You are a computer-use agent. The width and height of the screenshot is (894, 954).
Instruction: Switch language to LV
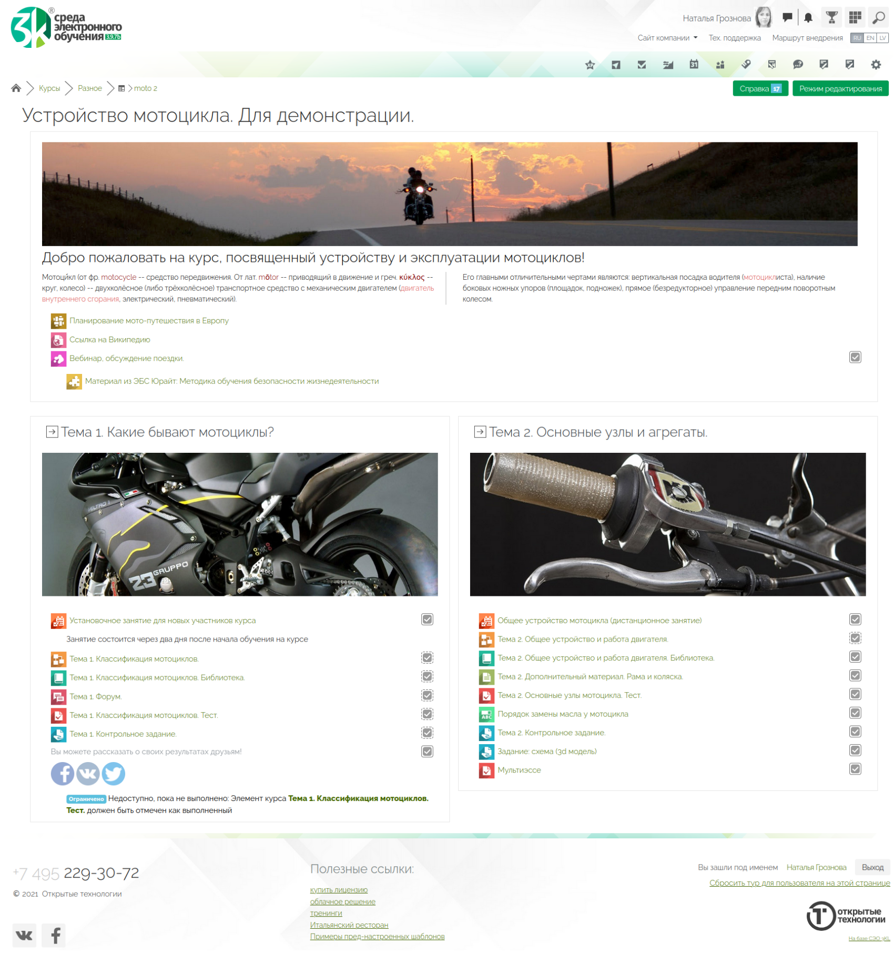[x=882, y=38]
